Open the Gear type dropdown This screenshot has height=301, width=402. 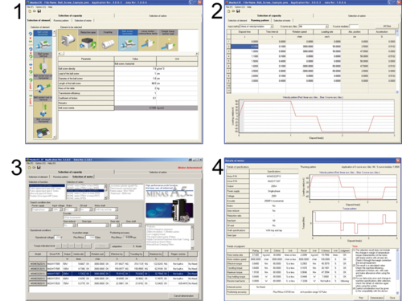click(107, 226)
